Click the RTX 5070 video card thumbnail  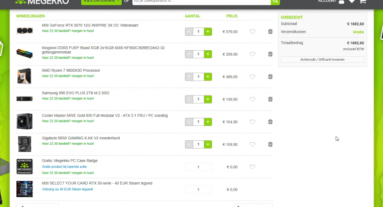[24, 31]
